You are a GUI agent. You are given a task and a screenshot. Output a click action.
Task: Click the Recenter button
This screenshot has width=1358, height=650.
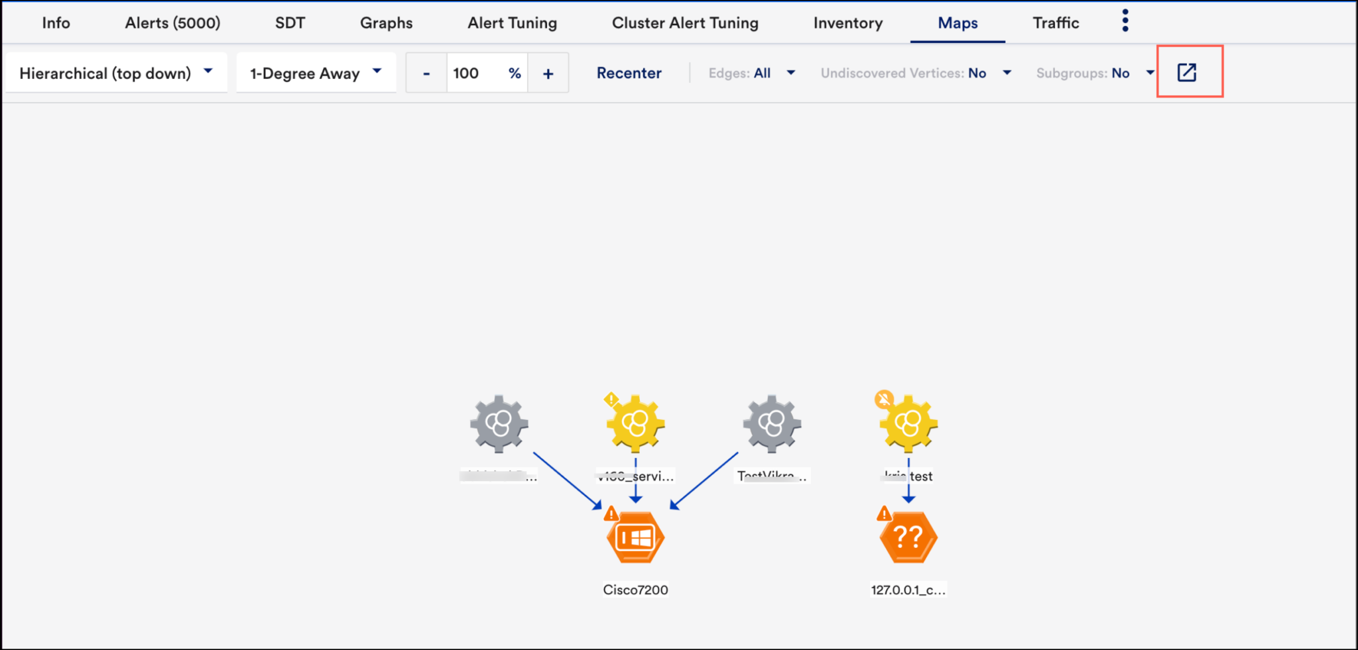coord(629,73)
